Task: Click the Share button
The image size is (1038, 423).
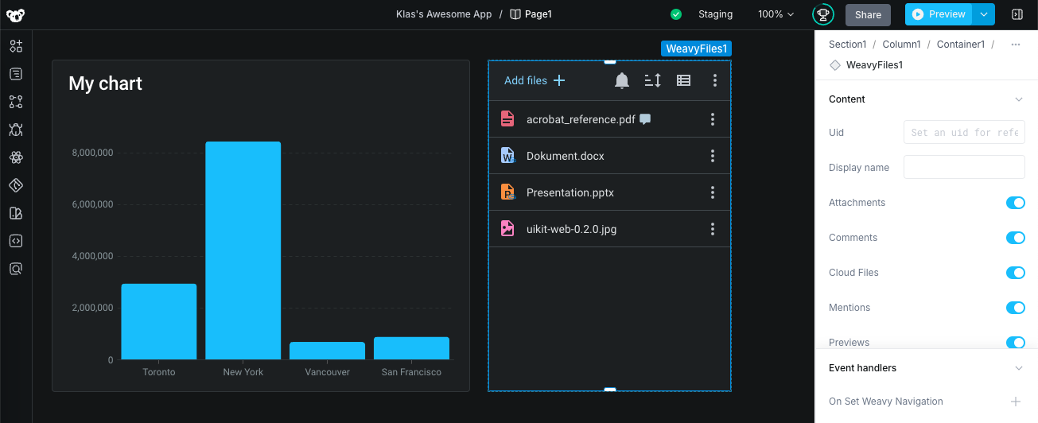Action: pyautogui.click(x=868, y=14)
